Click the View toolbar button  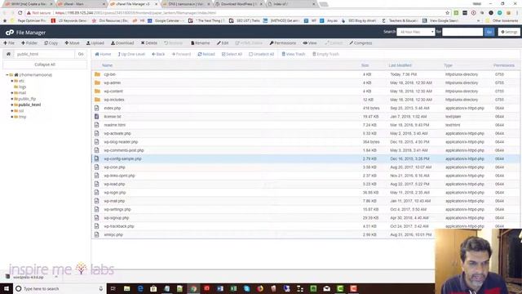pos(310,43)
